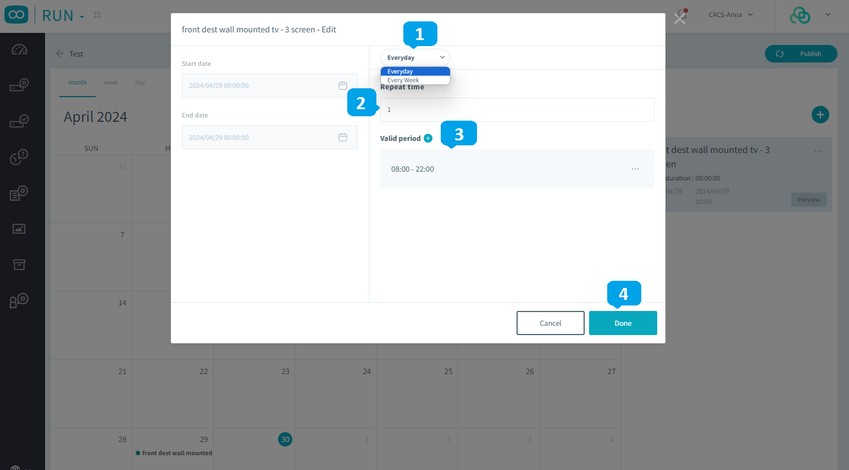Screen dimensions: 849x470
Task: Open the schedule alert clock icon in sidebar
Action: 19,157
